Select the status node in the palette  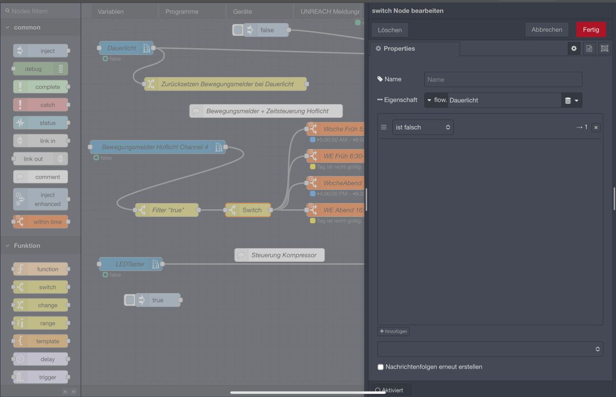[41, 123]
